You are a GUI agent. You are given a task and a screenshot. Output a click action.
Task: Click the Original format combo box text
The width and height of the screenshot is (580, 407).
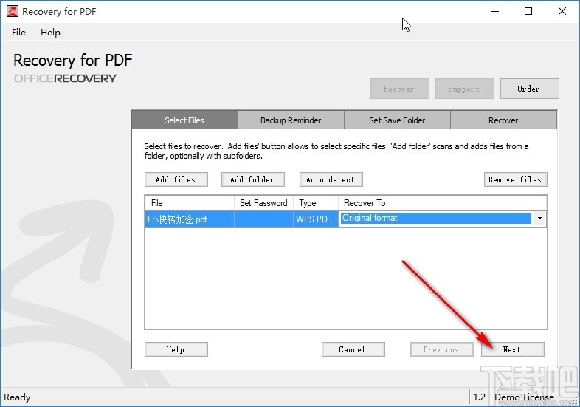tap(370, 218)
